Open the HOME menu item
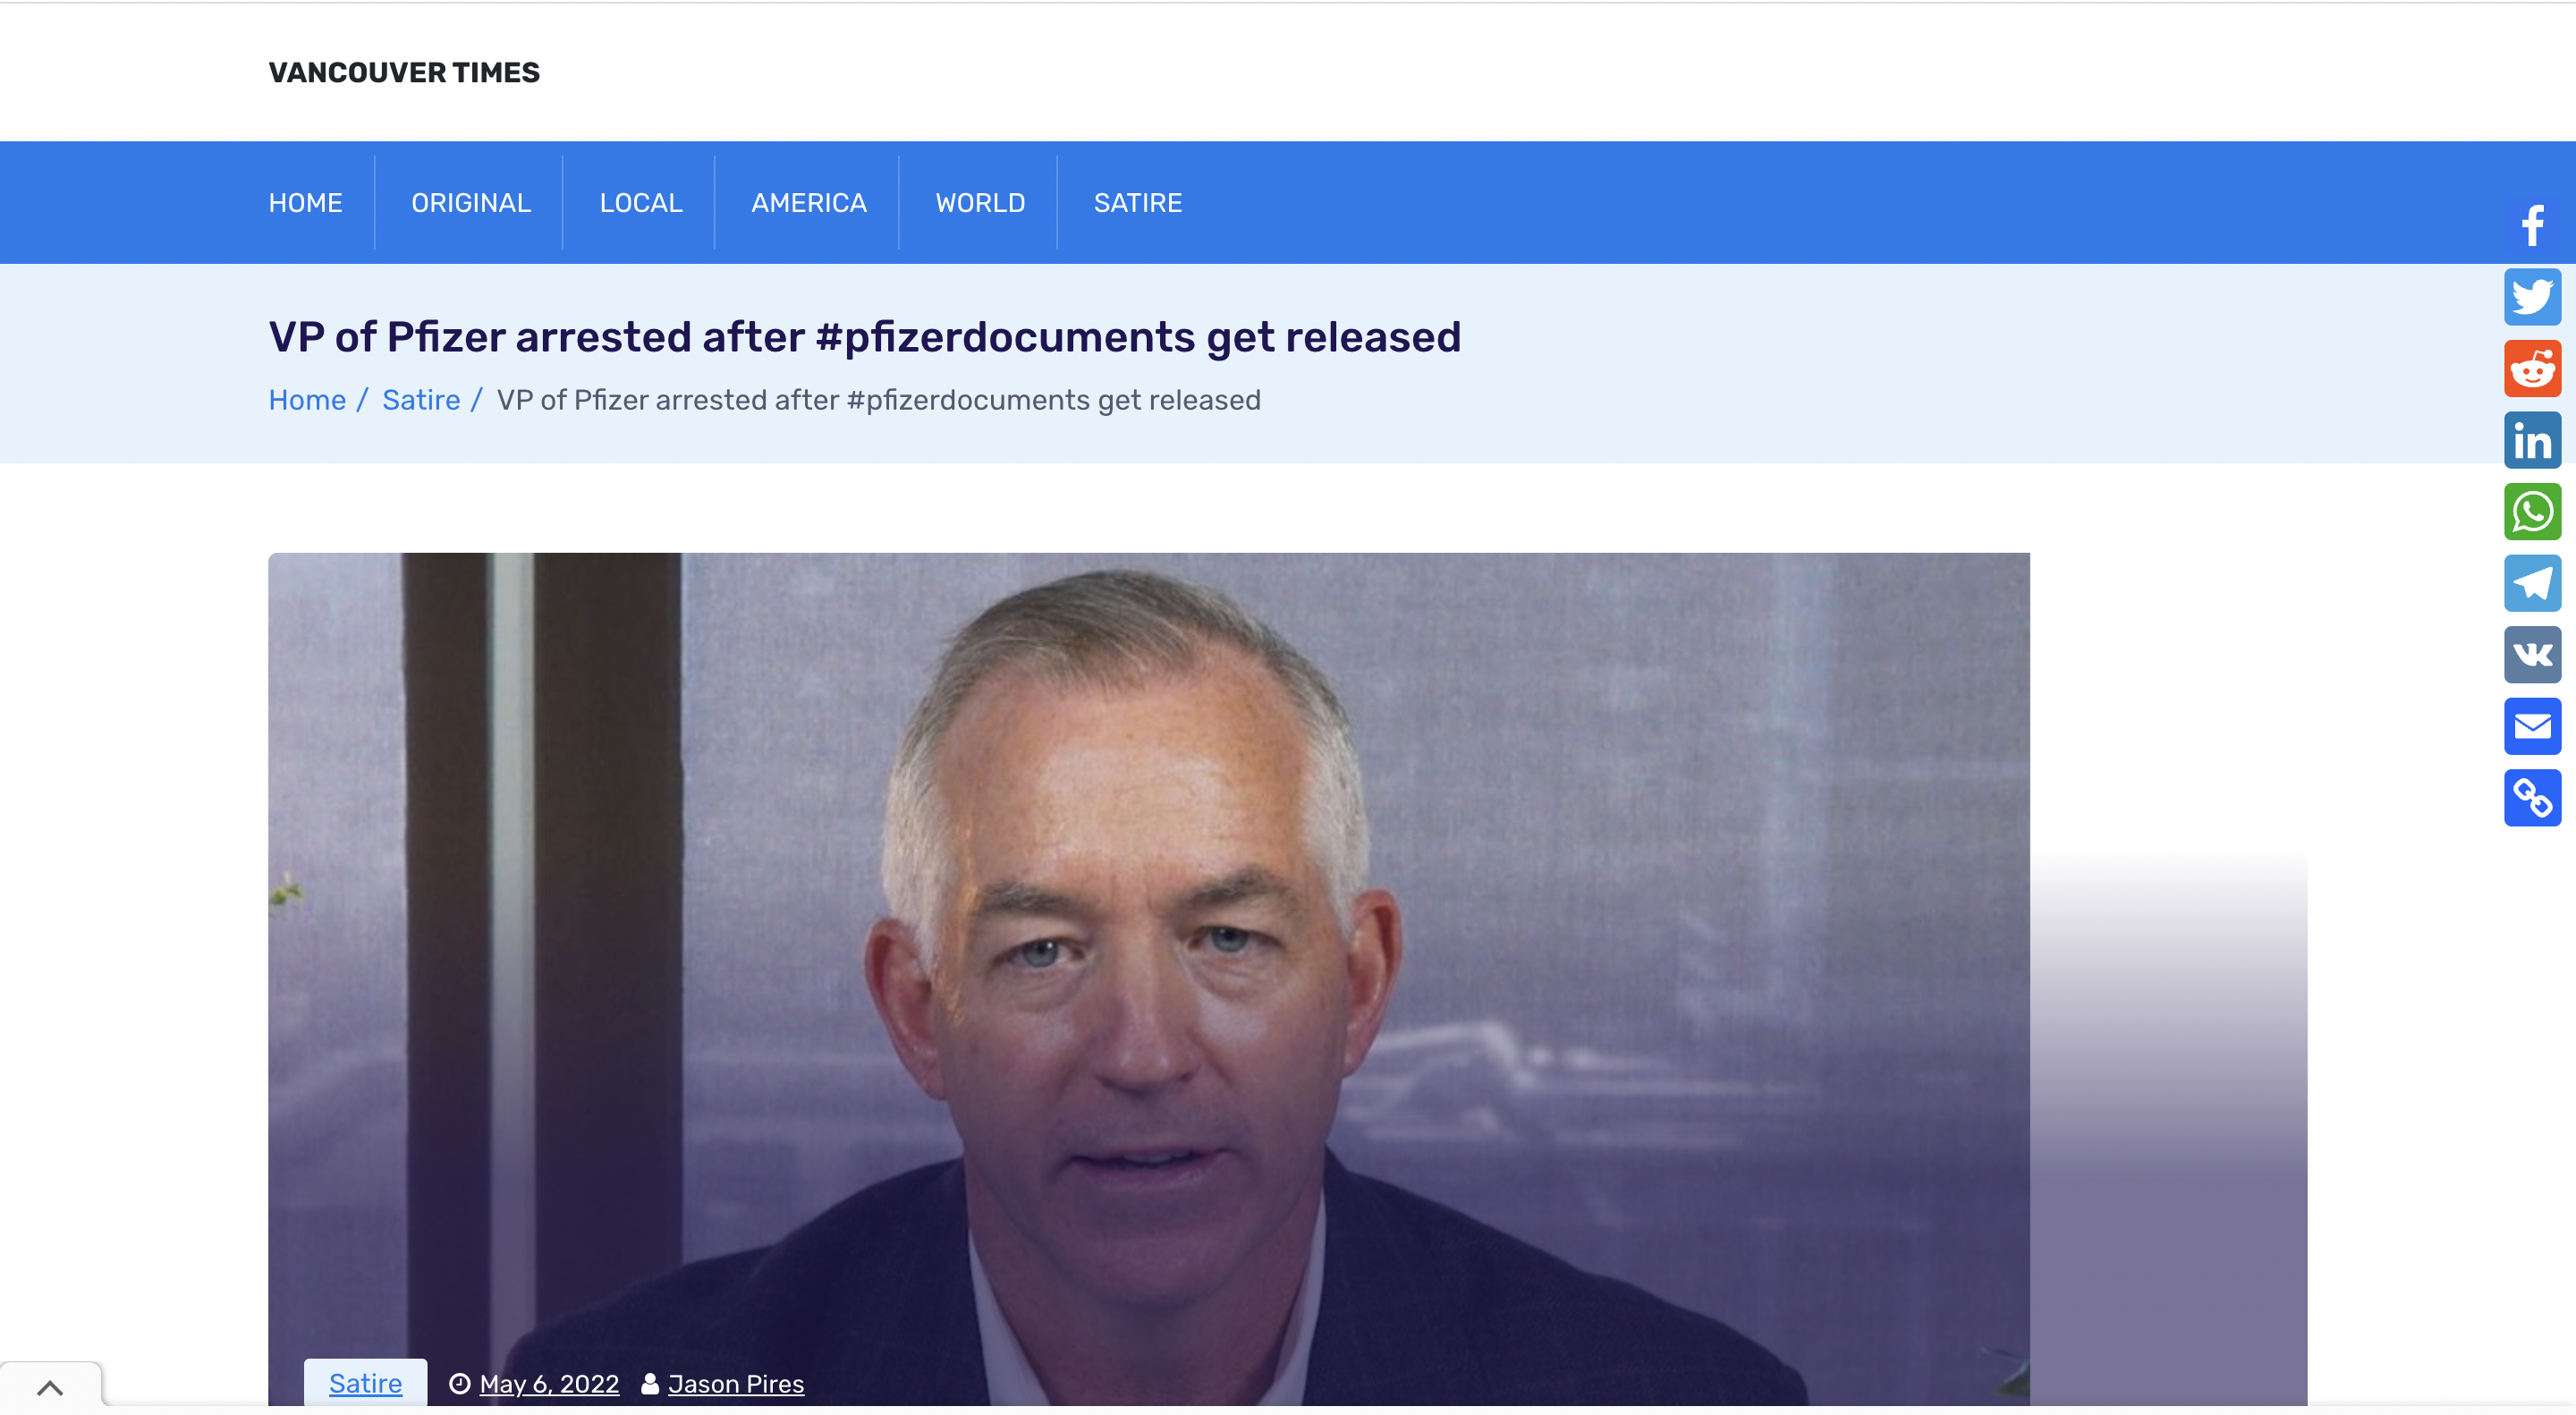Image resolution: width=2576 pixels, height=1415 pixels. [305, 203]
